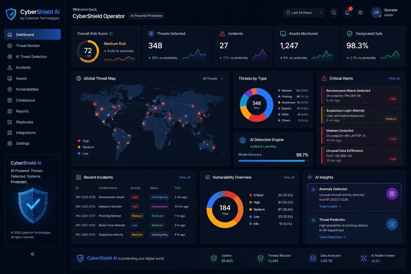This screenshot has width=411, height=274.
Task: Click the 348 Total threats donut chart
Action: (256, 105)
